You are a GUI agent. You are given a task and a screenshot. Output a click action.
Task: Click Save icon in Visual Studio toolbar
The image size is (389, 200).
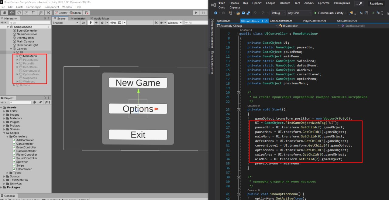tap(243, 13)
